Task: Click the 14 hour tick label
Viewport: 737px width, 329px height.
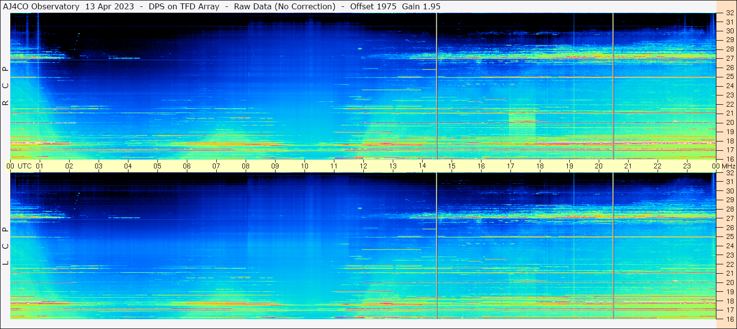Action: click(422, 166)
